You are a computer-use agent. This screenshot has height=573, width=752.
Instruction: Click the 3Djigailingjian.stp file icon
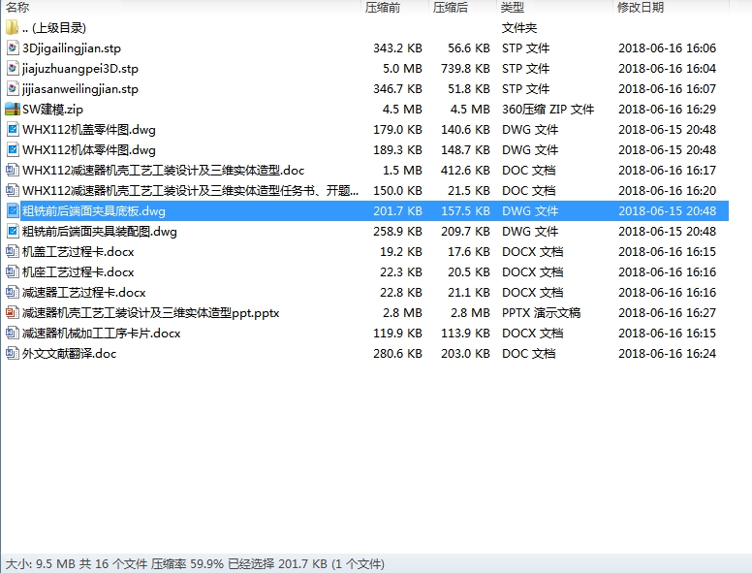pos(13,48)
